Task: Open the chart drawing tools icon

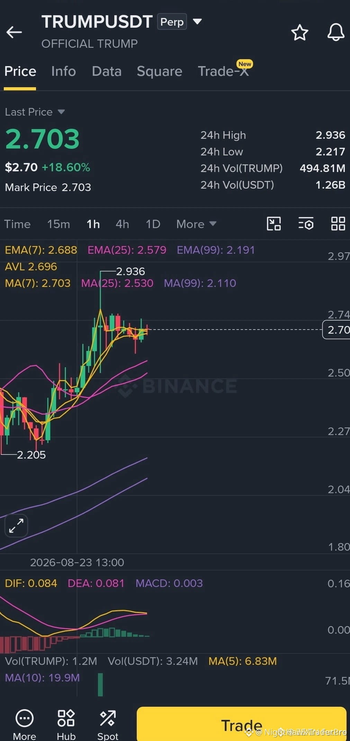Action: [x=274, y=224]
